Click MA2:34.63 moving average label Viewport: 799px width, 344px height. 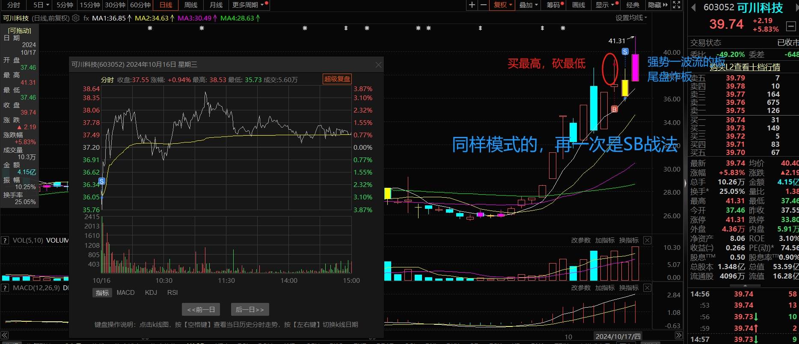tap(154, 18)
